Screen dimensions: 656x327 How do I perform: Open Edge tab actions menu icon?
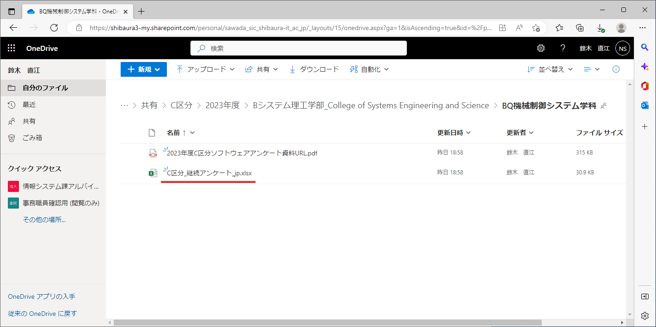[x=12, y=11]
